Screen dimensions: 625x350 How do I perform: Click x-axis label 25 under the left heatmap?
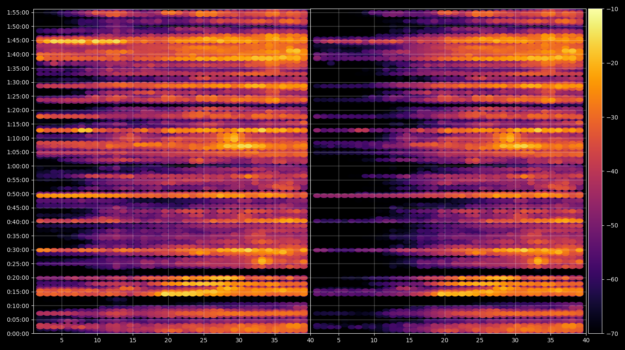204,341
